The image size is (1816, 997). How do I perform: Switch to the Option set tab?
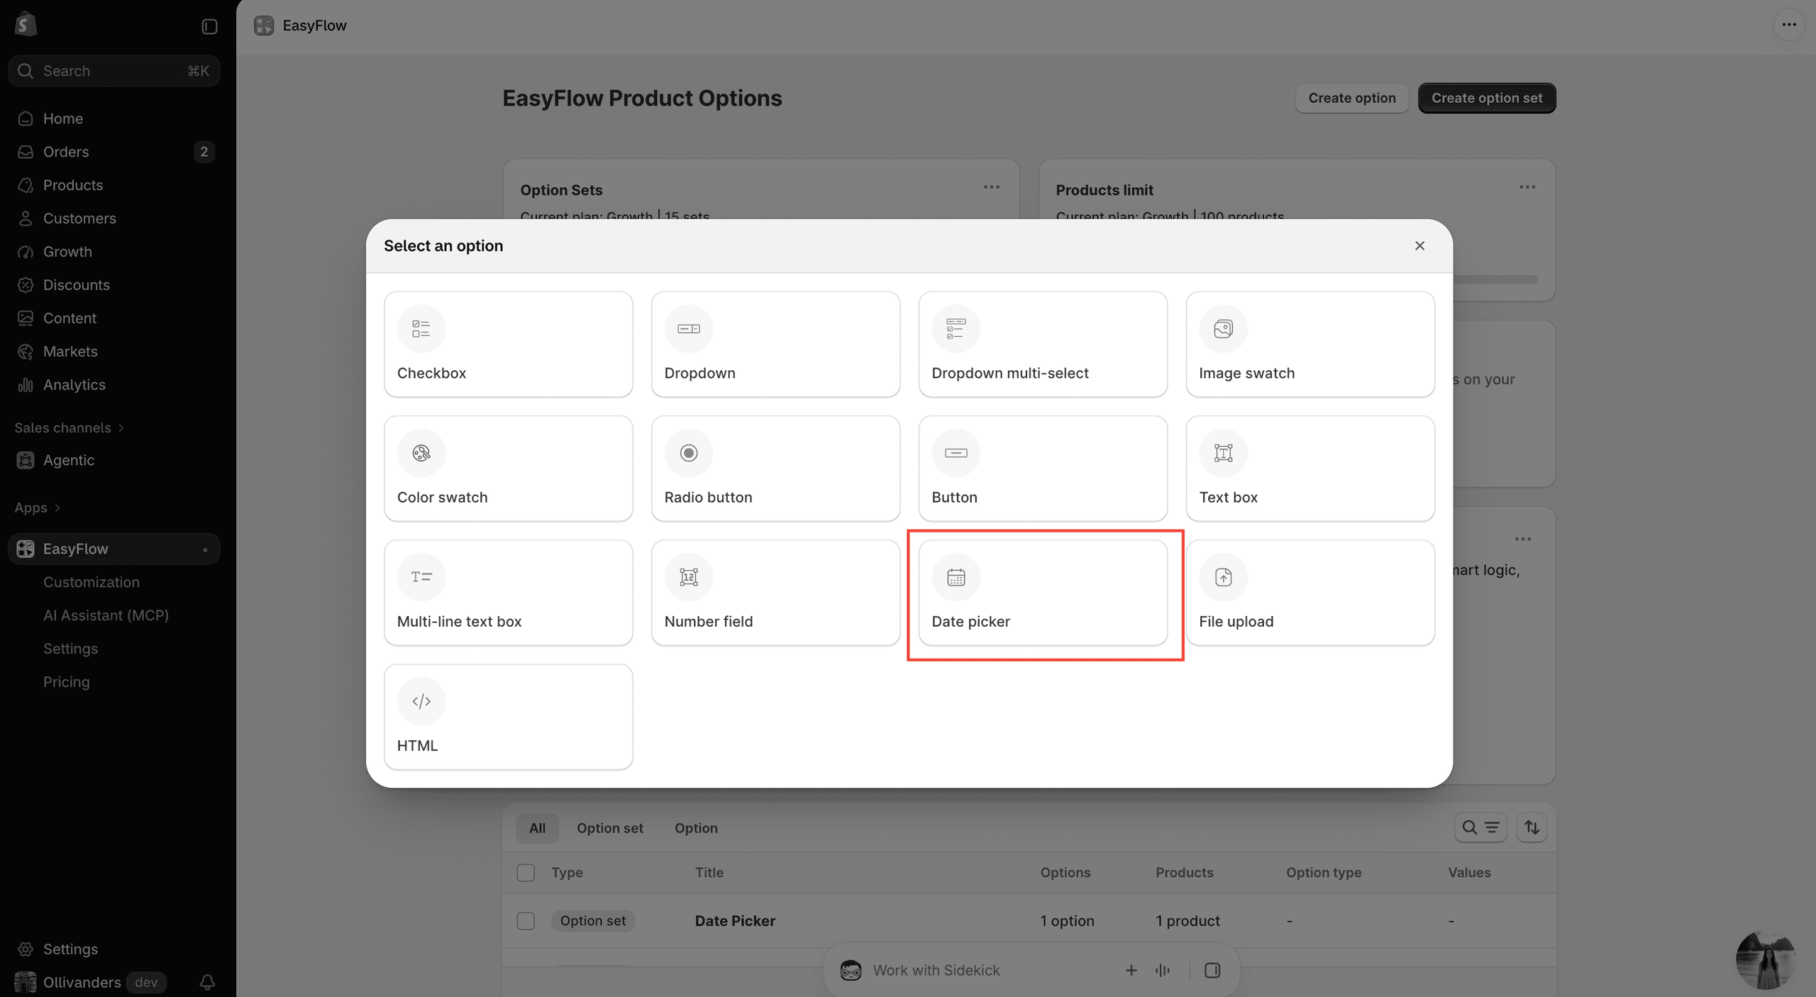pyautogui.click(x=609, y=828)
